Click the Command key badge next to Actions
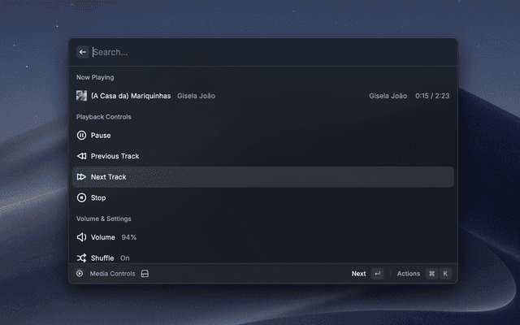Image resolution: width=520 pixels, height=325 pixels. (x=431, y=274)
